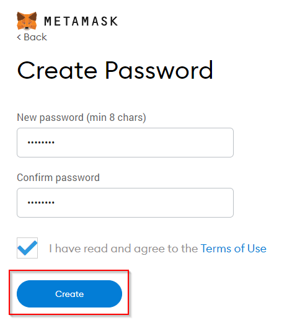287x323 pixels.
Task: Toggle the blue checkmark box
Action: 27,248
